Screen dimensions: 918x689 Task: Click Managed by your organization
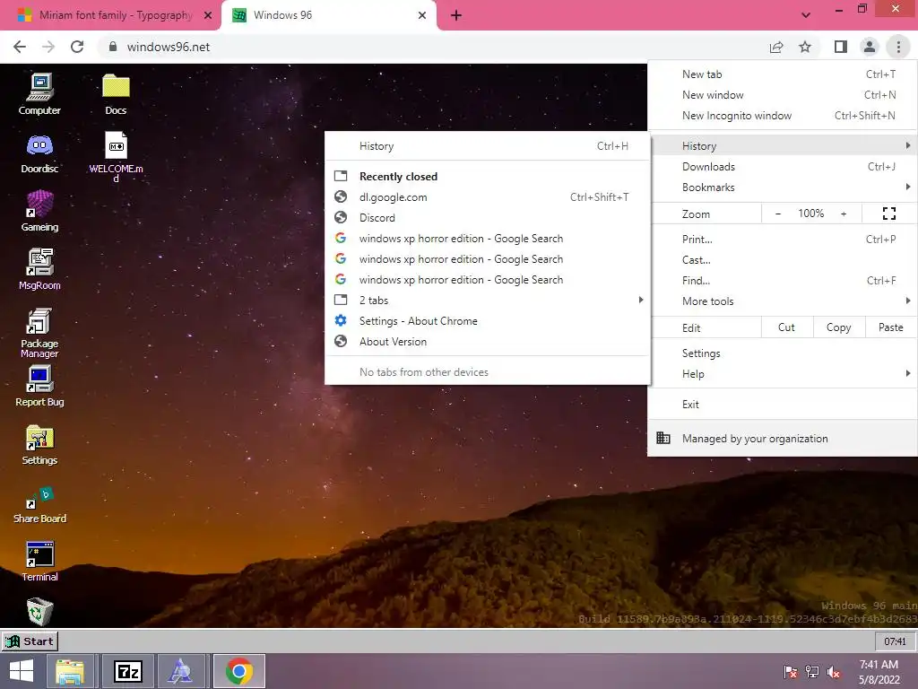click(782, 438)
